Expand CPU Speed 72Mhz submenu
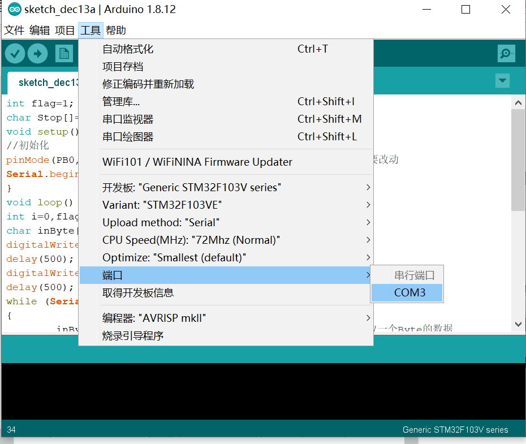The width and height of the screenshot is (526, 444). pos(226,240)
